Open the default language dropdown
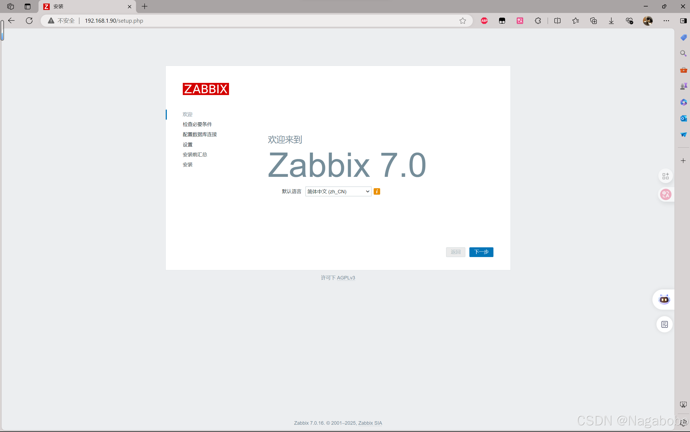The image size is (690, 432). [x=338, y=191]
